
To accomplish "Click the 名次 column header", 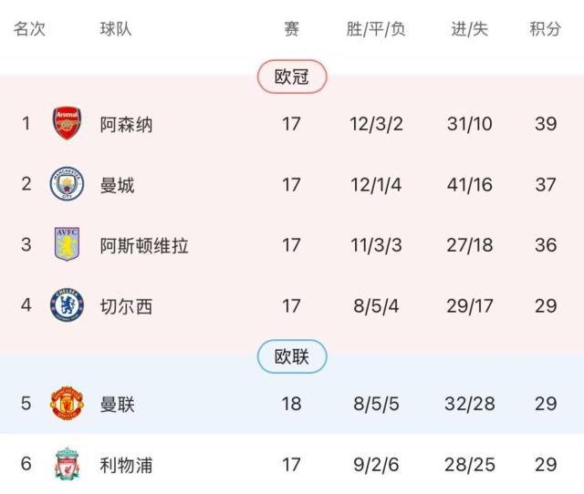I will point(29,29).
